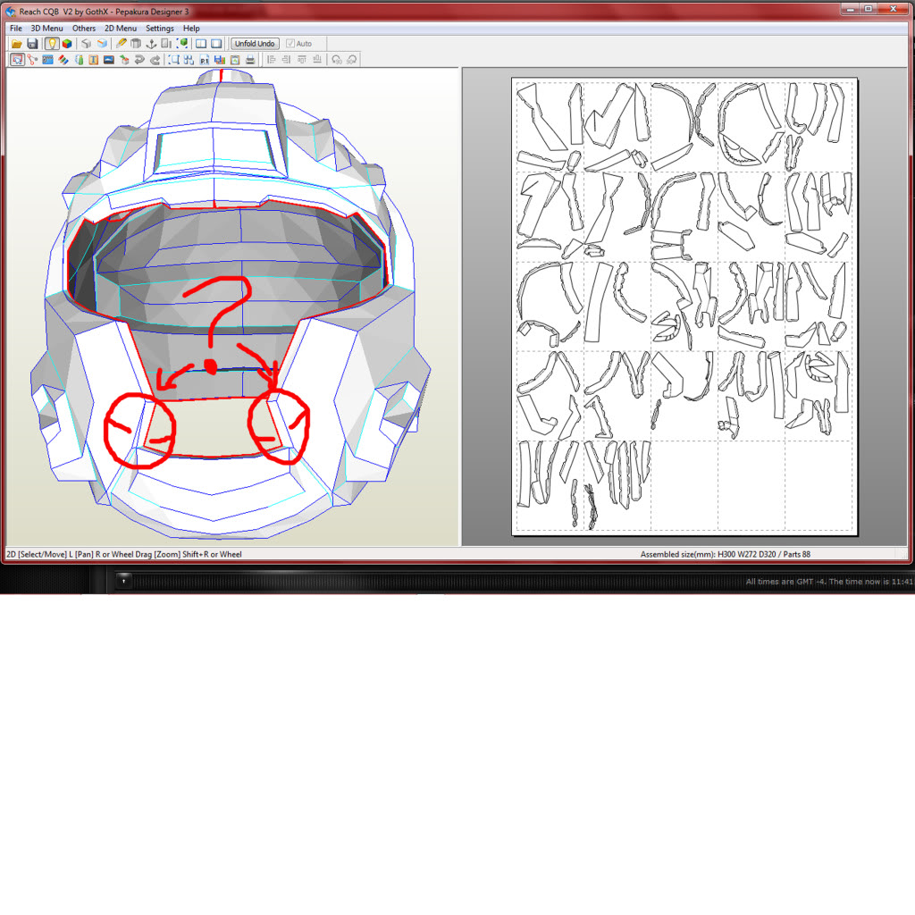
Task: Select the Select/Move arrow tool icon
Action: click(x=18, y=60)
